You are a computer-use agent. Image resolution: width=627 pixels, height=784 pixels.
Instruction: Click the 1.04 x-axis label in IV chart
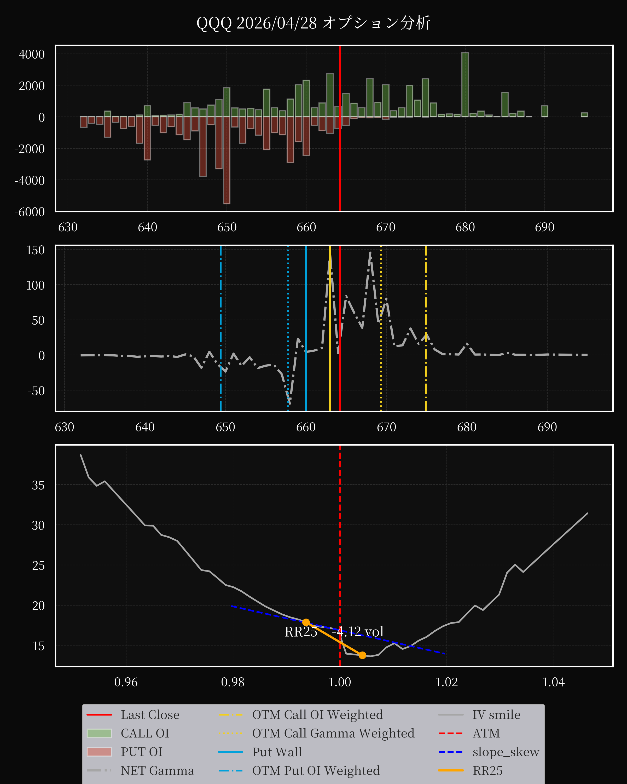point(554,682)
